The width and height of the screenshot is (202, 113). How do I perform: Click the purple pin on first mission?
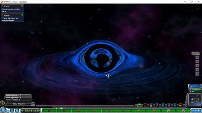click(x=22, y=6)
